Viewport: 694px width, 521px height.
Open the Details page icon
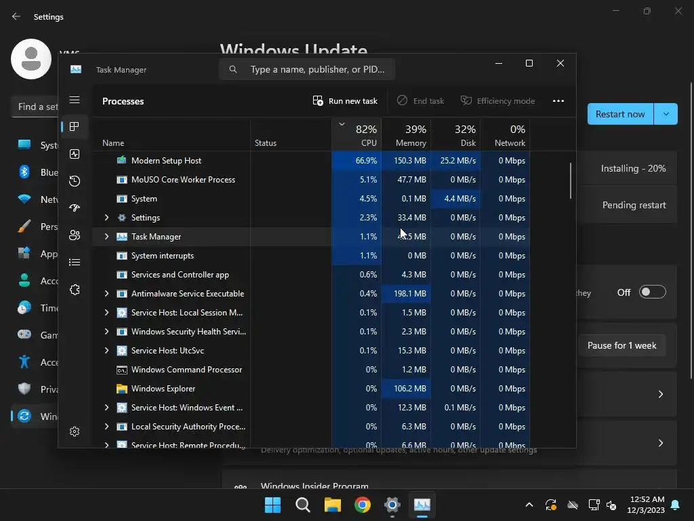click(75, 263)
